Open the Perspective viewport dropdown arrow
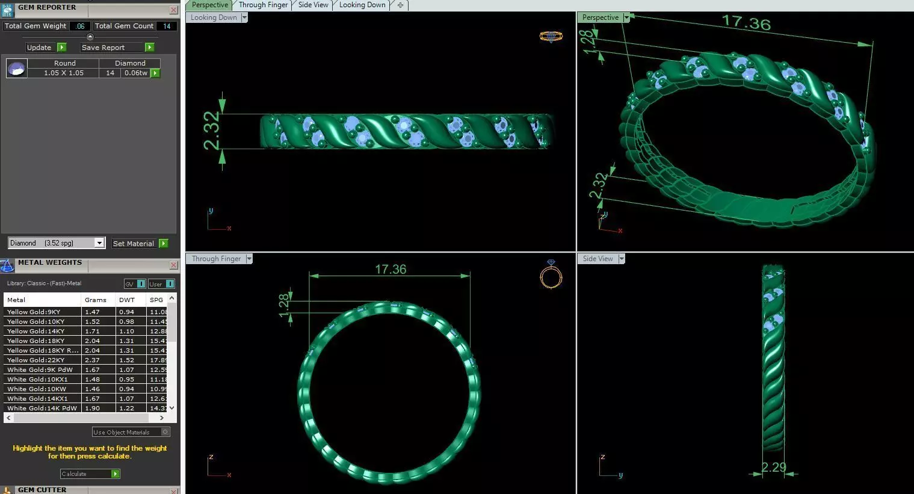The height and width of the screenshot is (494, 914). [x=626, y=17]
